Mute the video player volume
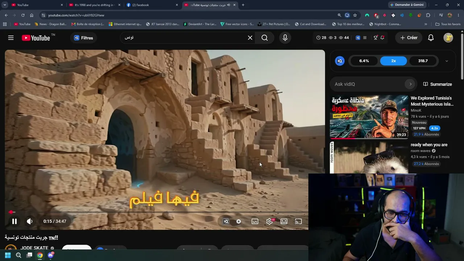Viewport: 464px width, 261px height. click(30, 221)
